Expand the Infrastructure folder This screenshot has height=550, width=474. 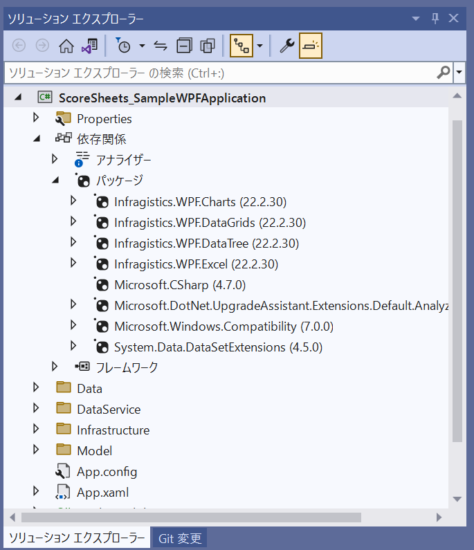coord(36,429)
